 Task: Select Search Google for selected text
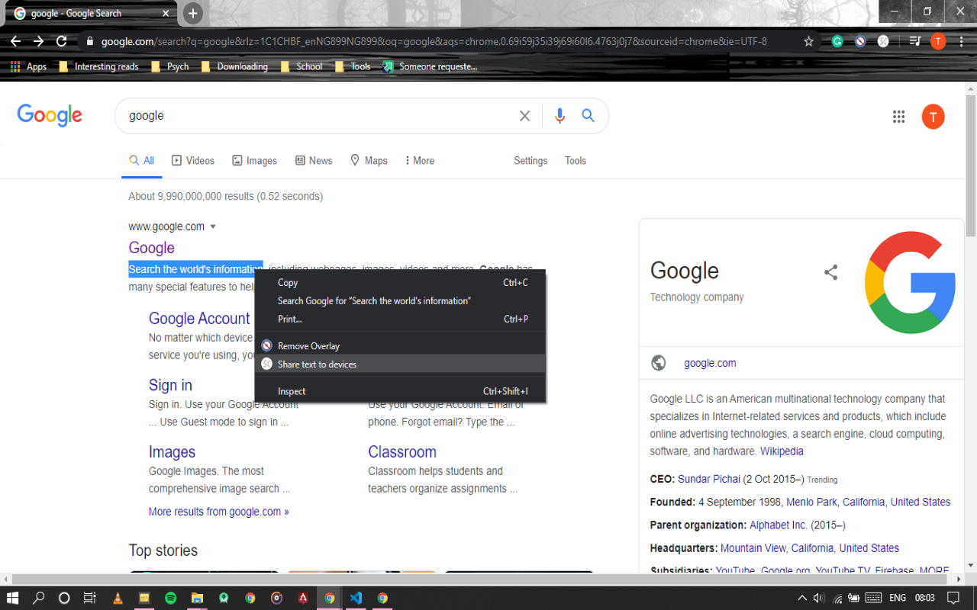[x=400, y=300]
